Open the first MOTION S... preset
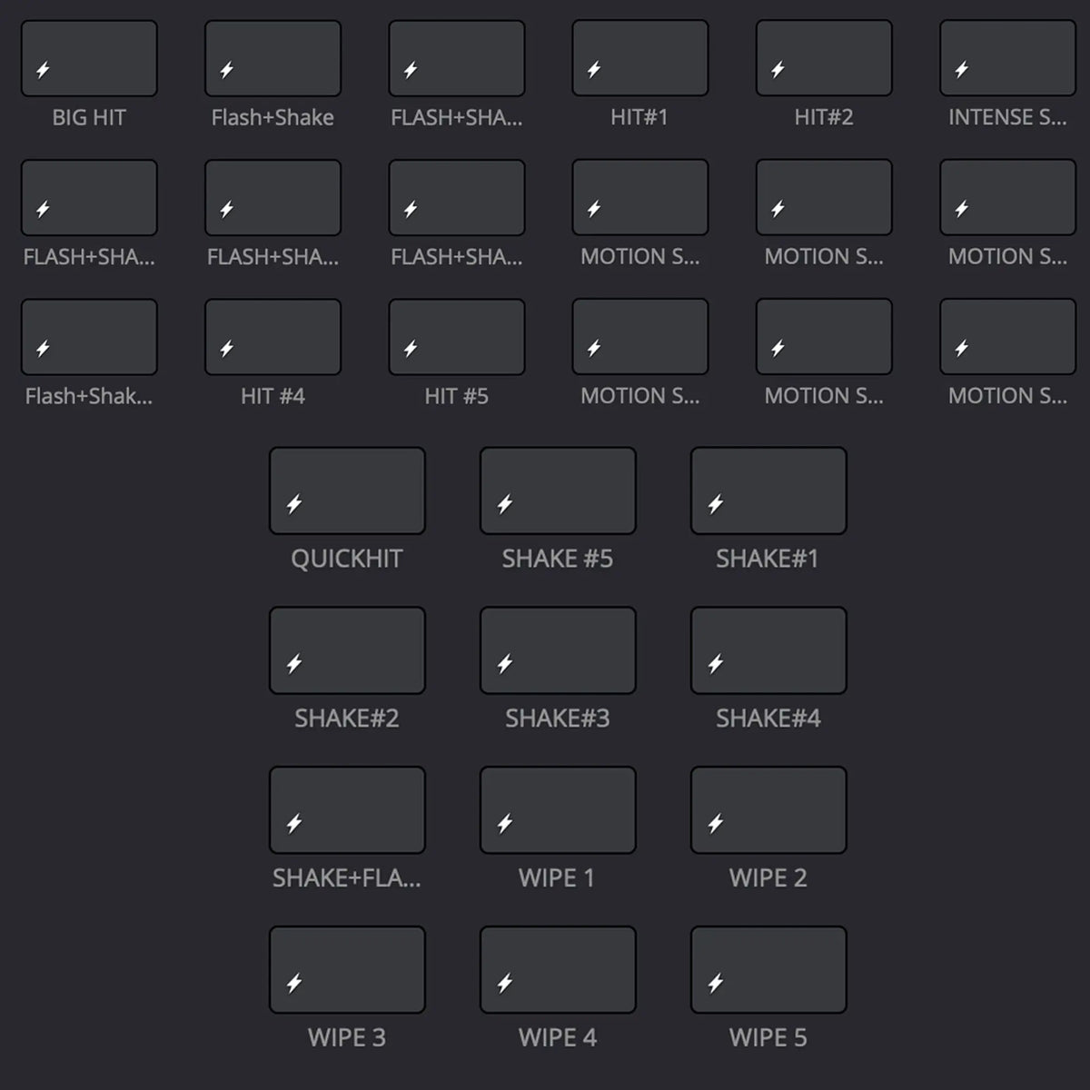Image resolution: width=1090 pixels, height=1090 pixels. [639, 197]
